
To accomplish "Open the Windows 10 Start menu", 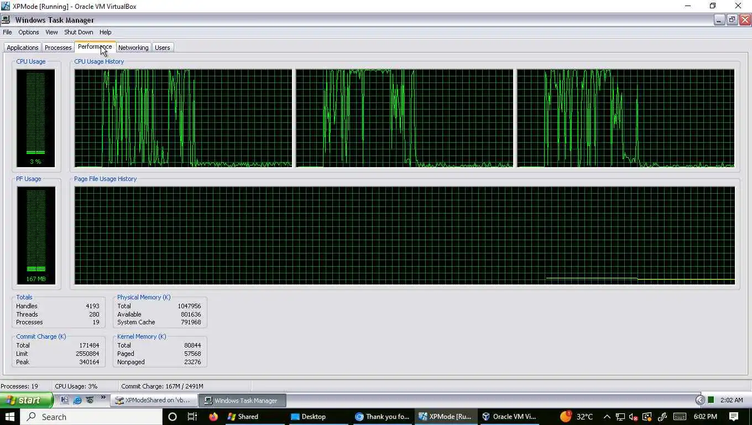I will click(x=10, y=417).
